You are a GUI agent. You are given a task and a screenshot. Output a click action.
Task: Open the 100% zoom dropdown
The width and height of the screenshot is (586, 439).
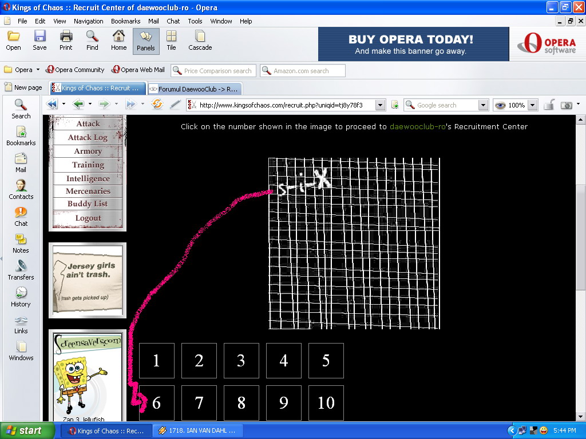pyautogui.click(x=533, y=105)
